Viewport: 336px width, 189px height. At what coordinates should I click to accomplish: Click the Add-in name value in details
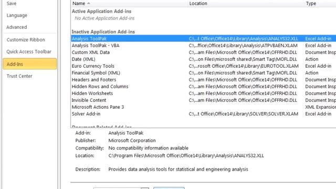[x=126, y=133]
